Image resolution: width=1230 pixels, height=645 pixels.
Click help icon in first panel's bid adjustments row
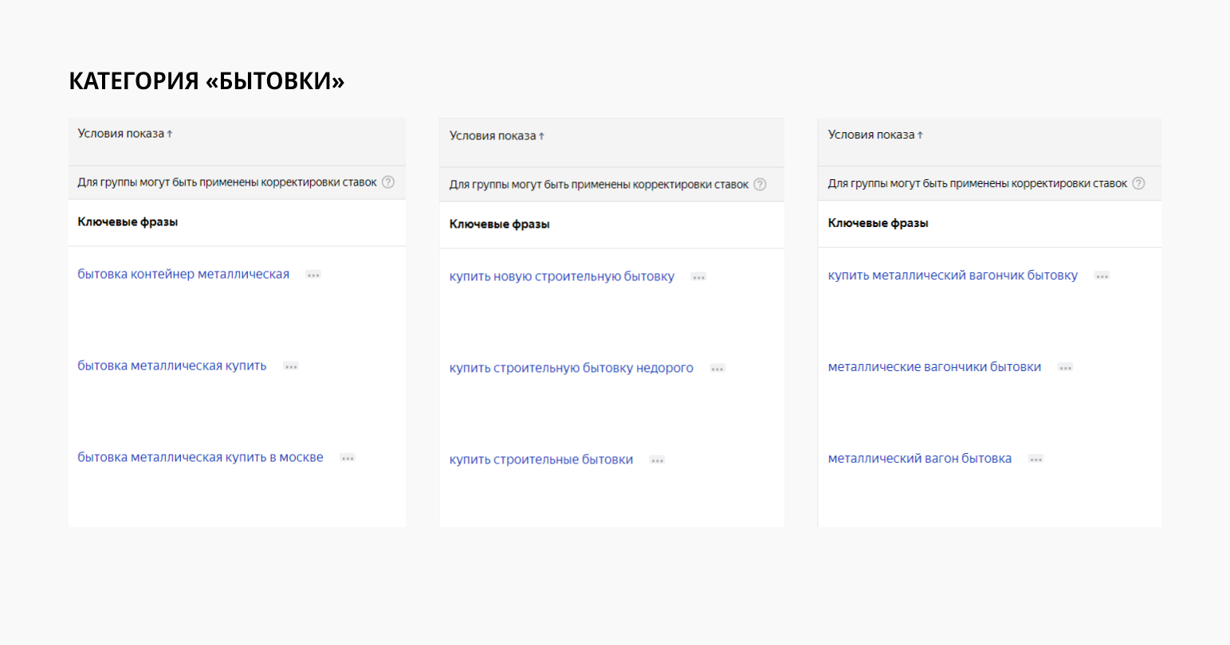(x=388, y=182)
